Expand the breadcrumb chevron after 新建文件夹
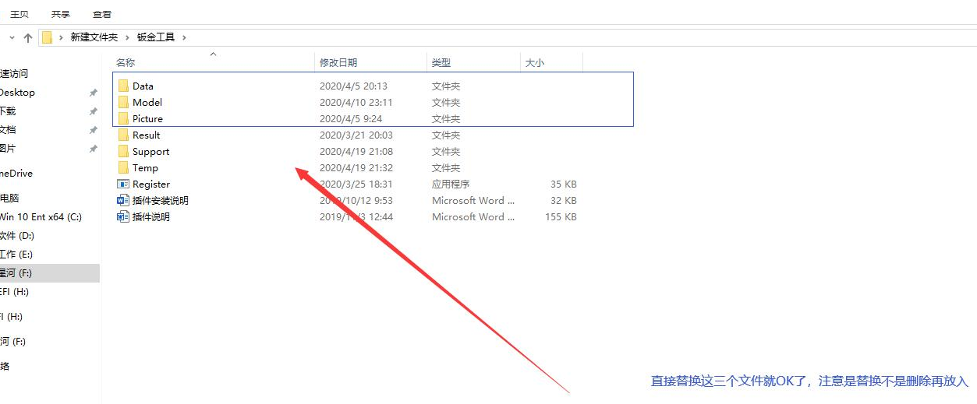Screen dimensions: 977x404 (127, 37)
